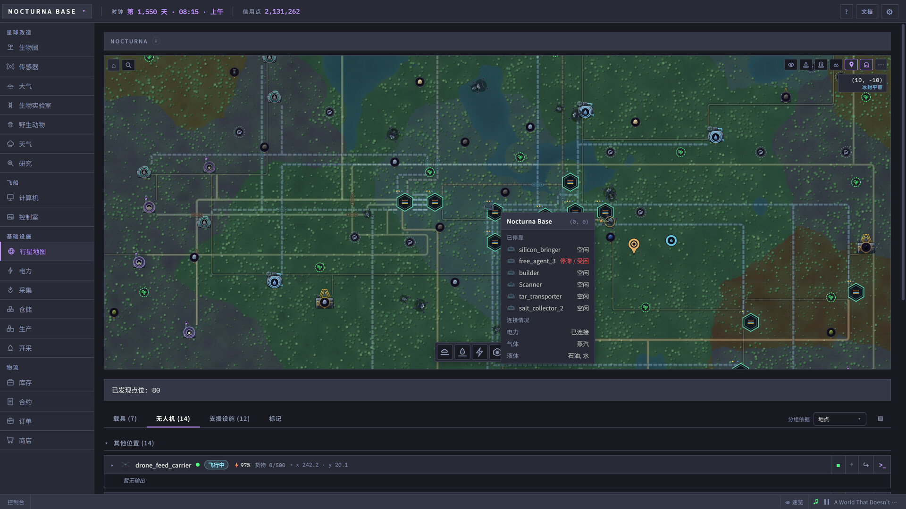Toggle the steam gas map overlay
906x509 pixels.
pos(821,65)
